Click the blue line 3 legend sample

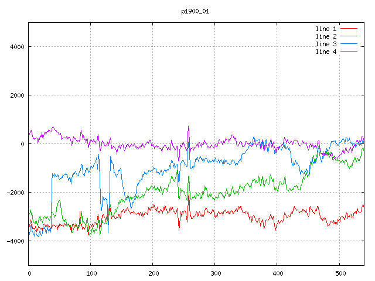point(349,44)
